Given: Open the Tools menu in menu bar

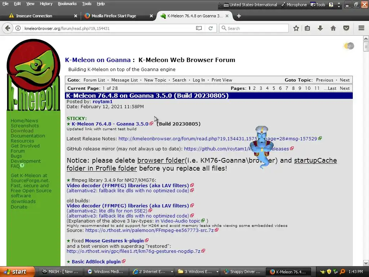Looking at the screenshot, I should 86,4.
